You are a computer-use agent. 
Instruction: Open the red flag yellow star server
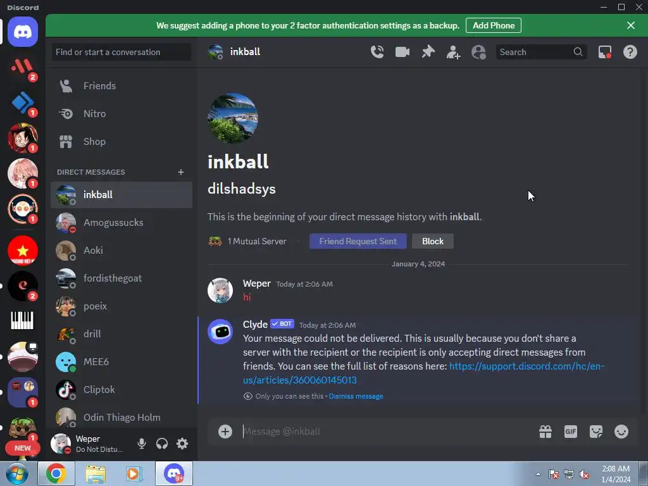click(x=23, y=251)
